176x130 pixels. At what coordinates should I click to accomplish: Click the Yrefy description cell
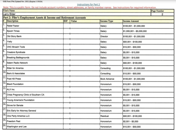pyautogui.click(x=35, y=42)
